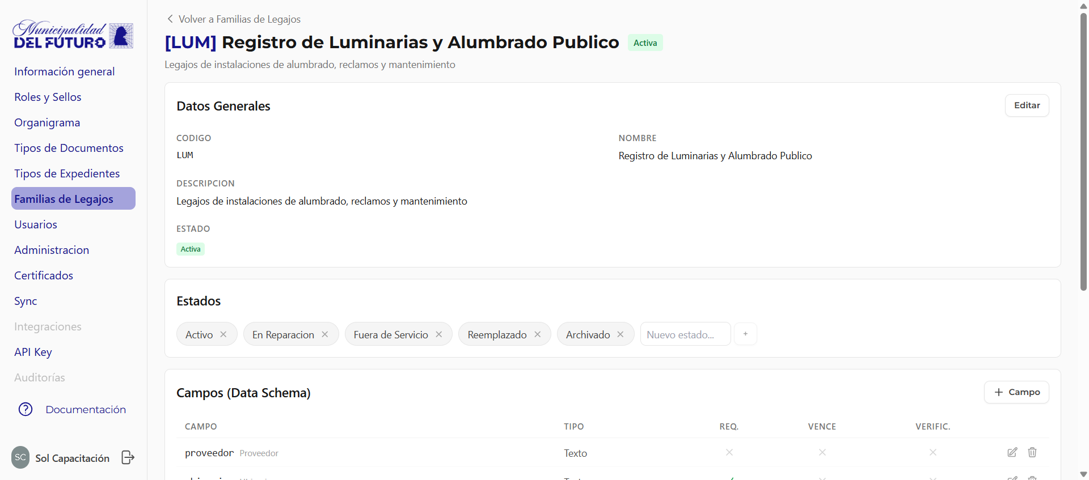Click the plus icon to add state

745,334
